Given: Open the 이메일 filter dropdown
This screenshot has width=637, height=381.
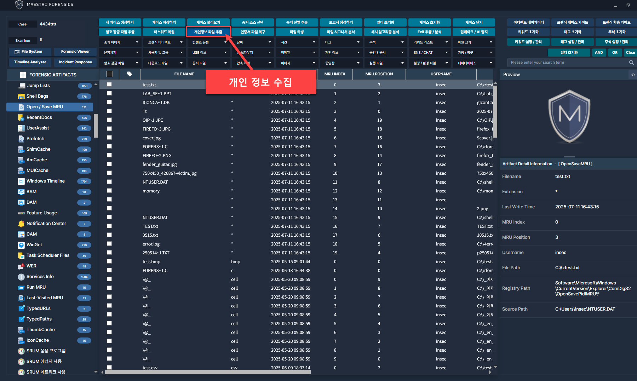Looking at the screenshot, I should (297, 53).
